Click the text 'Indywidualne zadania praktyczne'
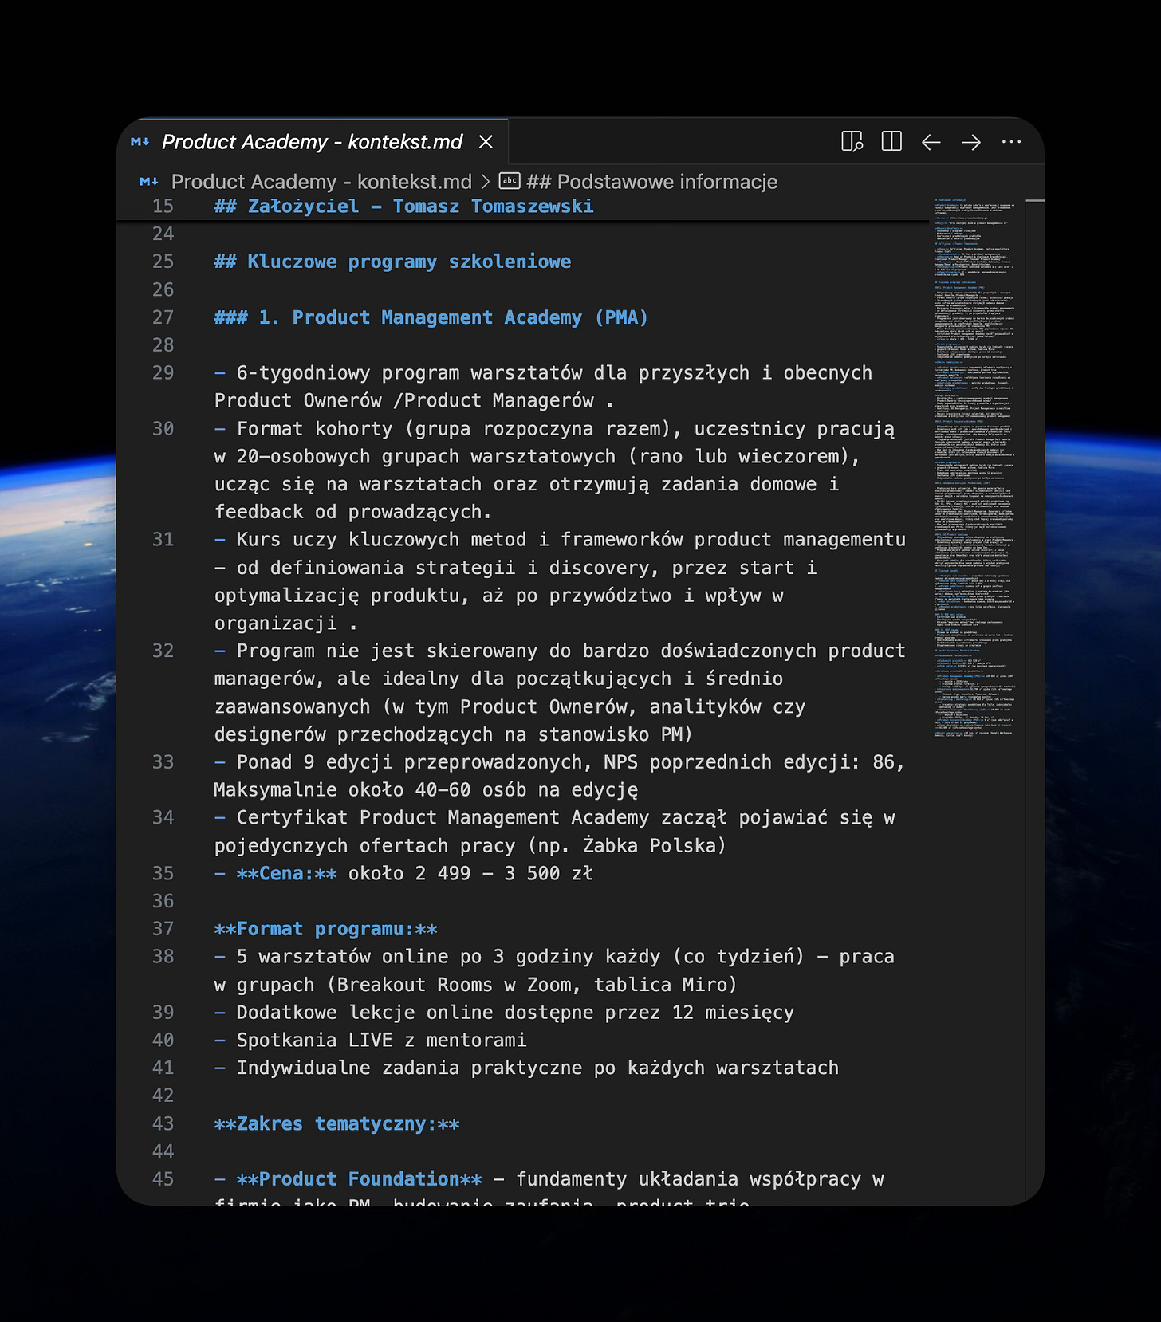 409,1068
